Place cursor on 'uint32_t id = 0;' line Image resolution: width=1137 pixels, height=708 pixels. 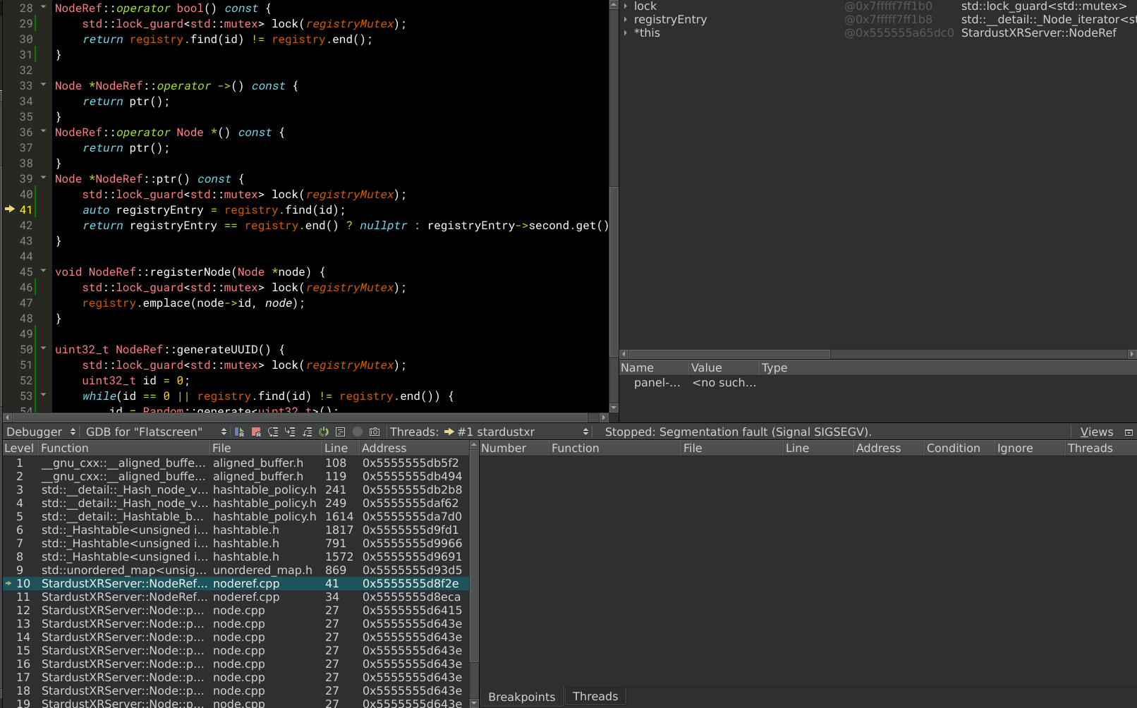point(135,380)
